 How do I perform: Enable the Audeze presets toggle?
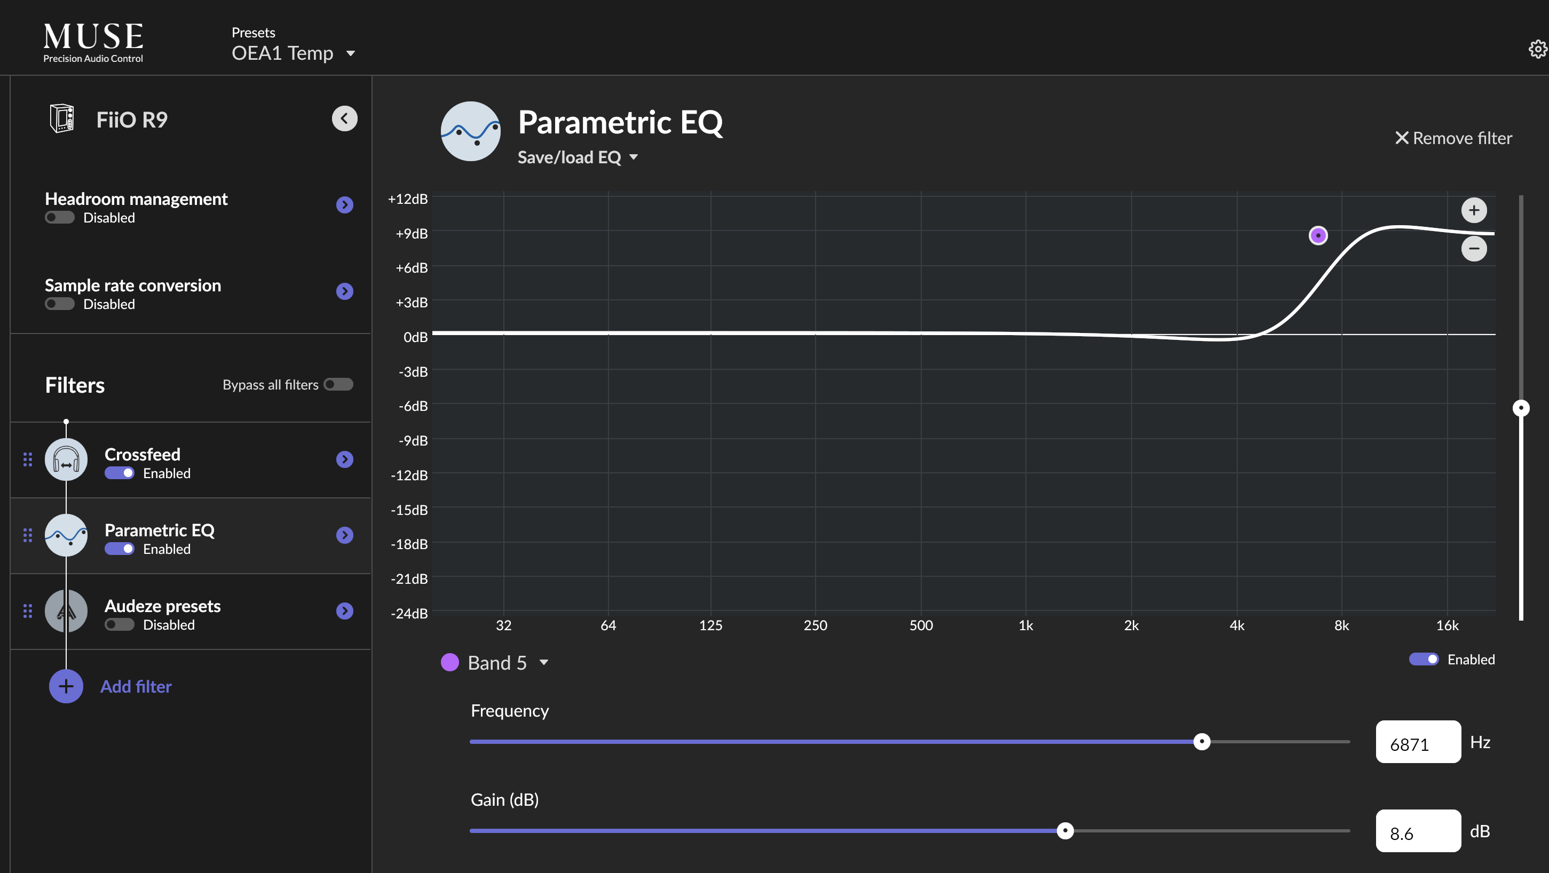point(120,625)
